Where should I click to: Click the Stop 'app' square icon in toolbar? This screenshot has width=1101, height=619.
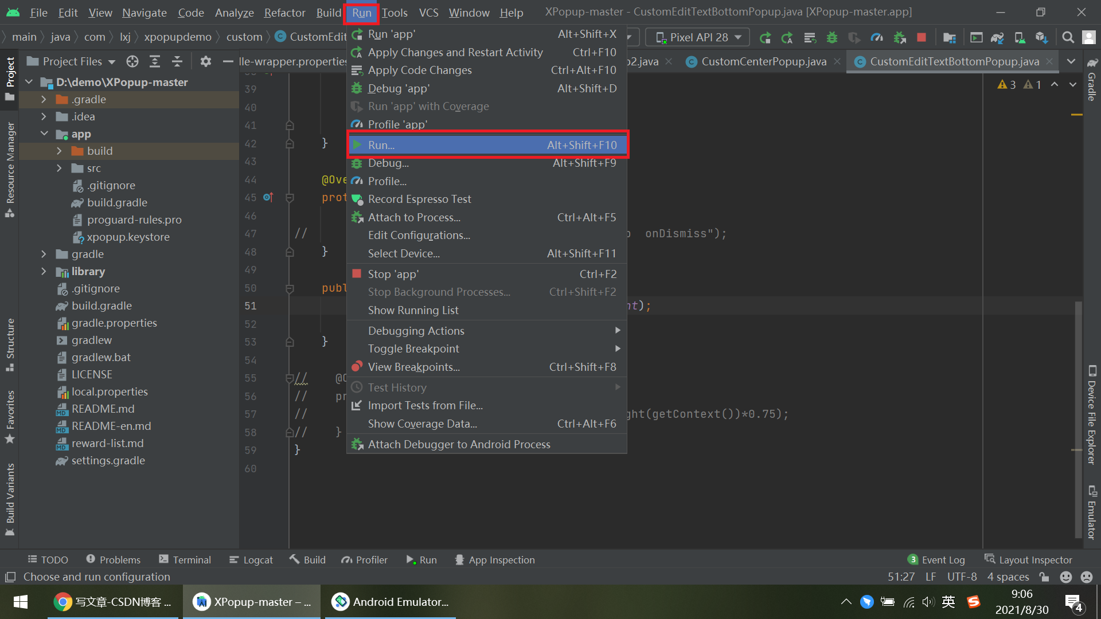coord(922,37)
